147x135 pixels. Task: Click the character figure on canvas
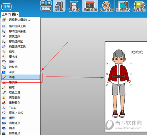point(119,84)
